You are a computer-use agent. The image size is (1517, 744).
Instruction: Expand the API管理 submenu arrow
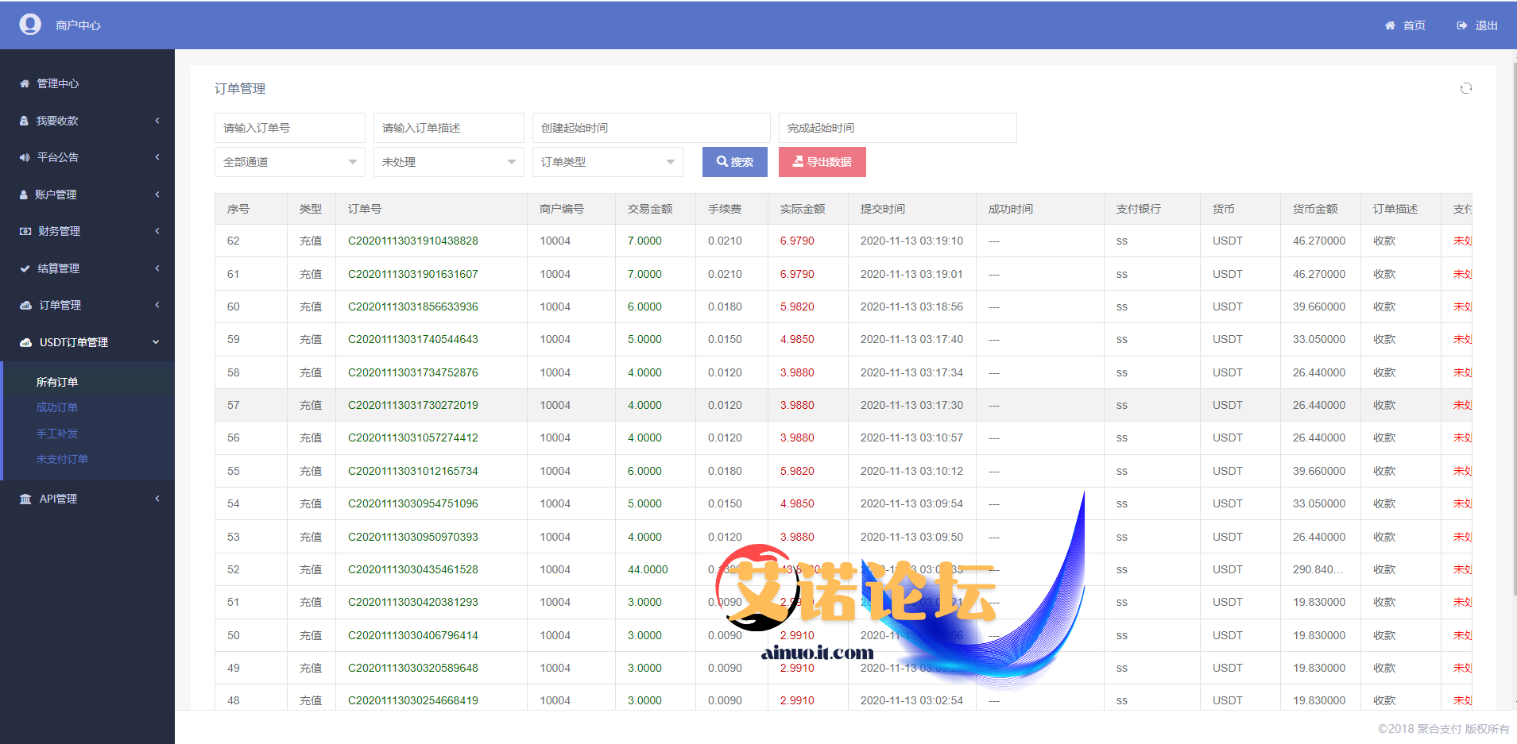pyautogui.click(x=157, y=499)
